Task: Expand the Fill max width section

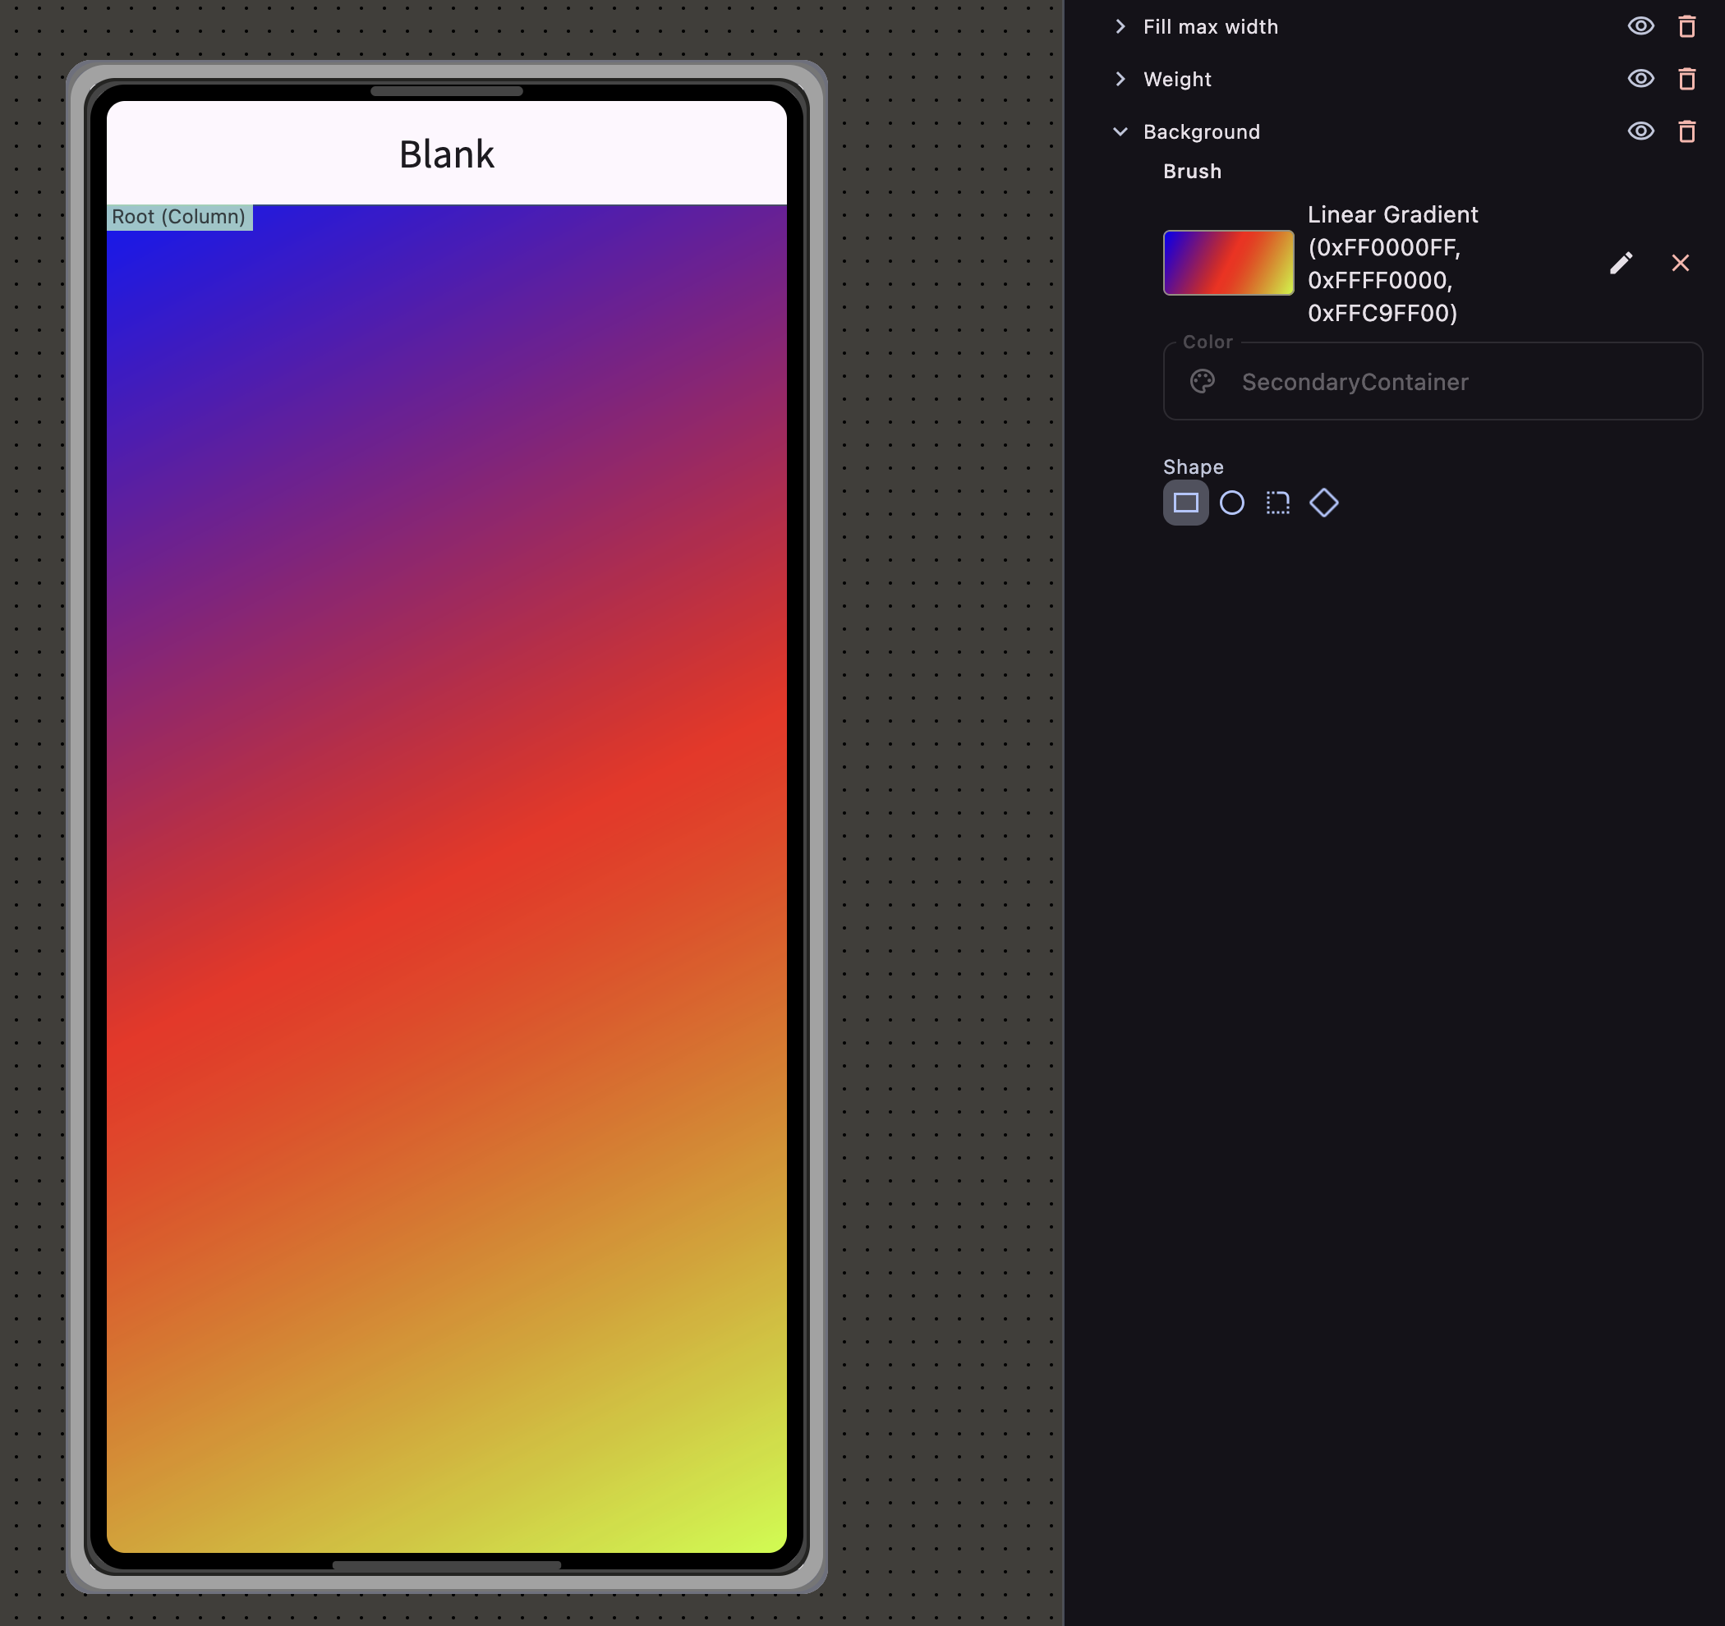Action: pyautogui.click(x=1120, y=27)
